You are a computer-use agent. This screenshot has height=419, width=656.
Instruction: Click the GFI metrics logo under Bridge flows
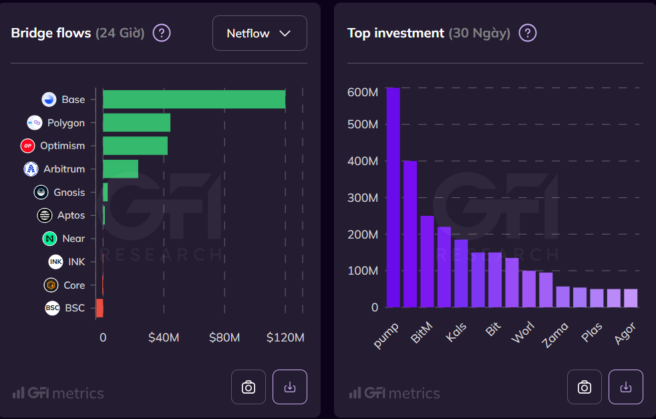tap(58, 393)
